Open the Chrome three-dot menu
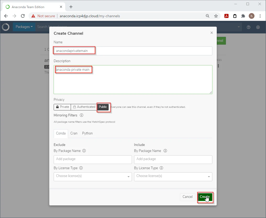The image size is (266, 218). coord(260,16)
